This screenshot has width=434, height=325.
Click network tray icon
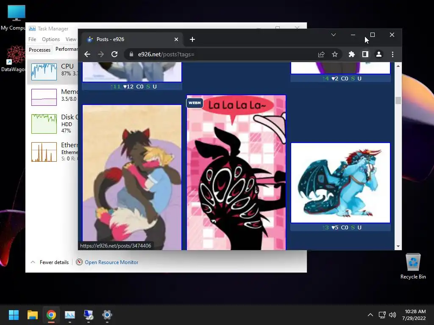point(382,315)
